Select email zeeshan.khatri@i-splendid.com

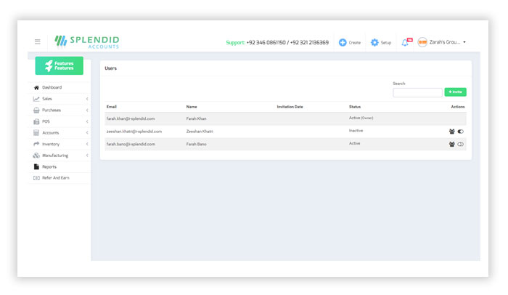pyautogui.click(x=134, y=132)
